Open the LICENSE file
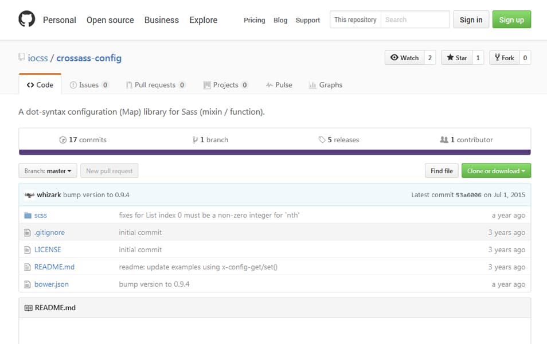The height and width of the screenshot is (344, 547). tap(48, 250)
